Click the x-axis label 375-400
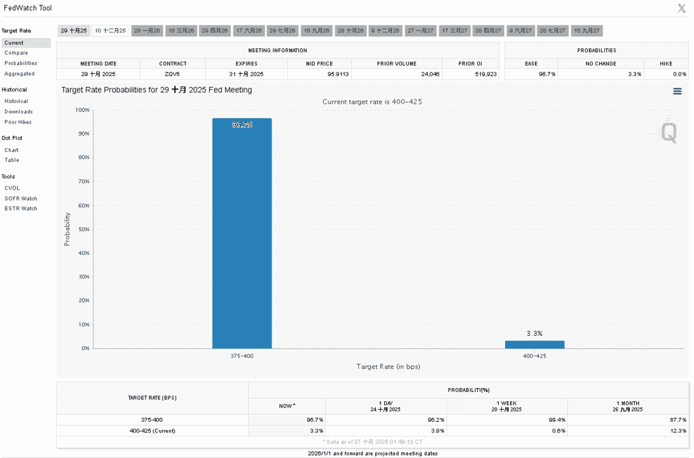 (242, 356)
